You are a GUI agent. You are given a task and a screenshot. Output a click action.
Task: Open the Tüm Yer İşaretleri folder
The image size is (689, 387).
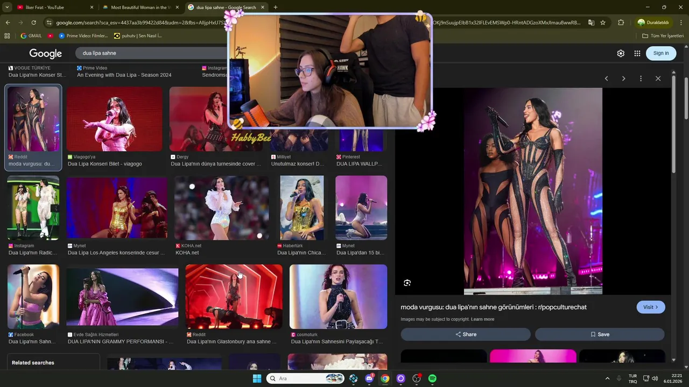[663, 35]
